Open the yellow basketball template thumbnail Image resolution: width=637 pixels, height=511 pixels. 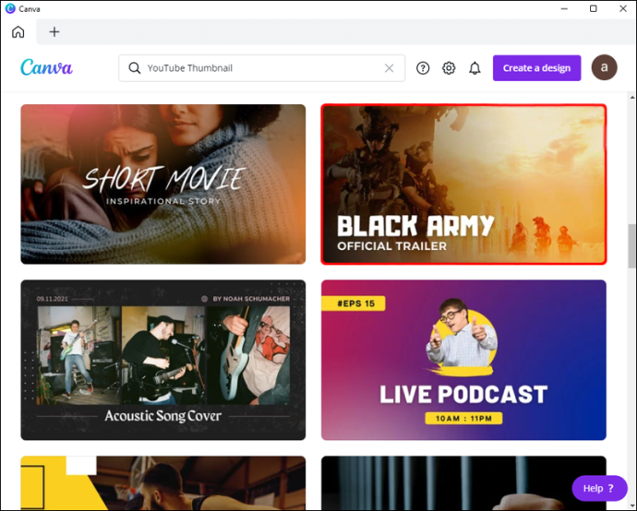(x=162, y=483)
